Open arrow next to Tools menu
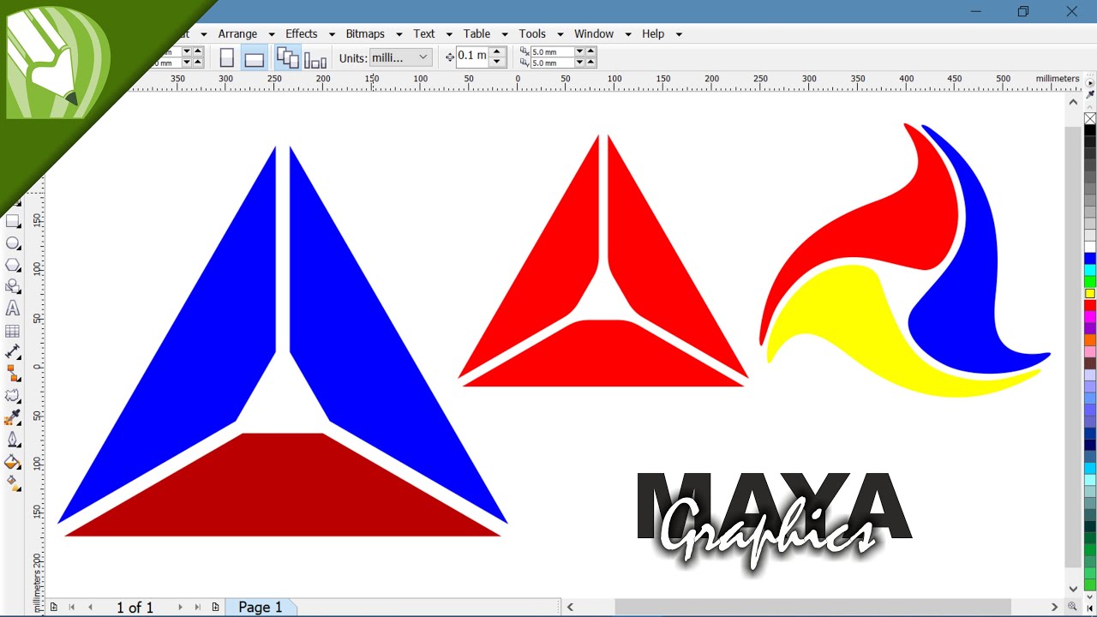Image resolution: width=1097 pixels, height=617 pixels. (560, 34)
